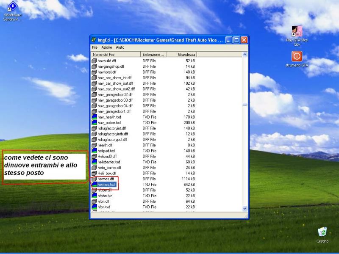Click the health.dff file icon
Image resolution: width=339 pixels, height=254 pixels.
(x=94, y=145)
